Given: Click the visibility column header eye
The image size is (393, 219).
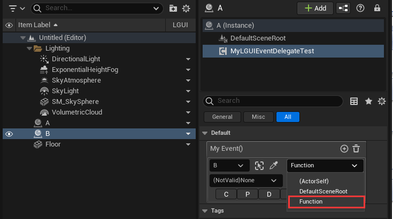Looking at the screenshot, I should point(9,26).
